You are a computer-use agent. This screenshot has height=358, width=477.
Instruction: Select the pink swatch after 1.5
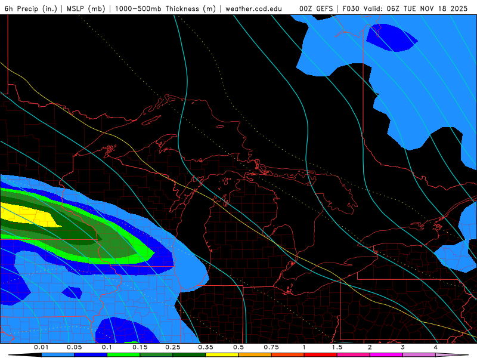coord(354,355)
